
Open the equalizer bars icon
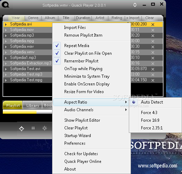pos(33,128)
